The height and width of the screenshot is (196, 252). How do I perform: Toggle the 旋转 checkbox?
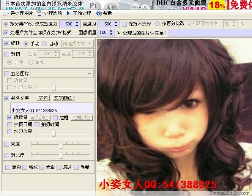coord(6,44)
